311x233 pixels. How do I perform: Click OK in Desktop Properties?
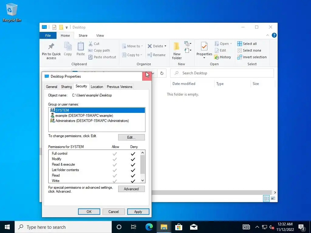pyautogui.click(x=89, y=211)
